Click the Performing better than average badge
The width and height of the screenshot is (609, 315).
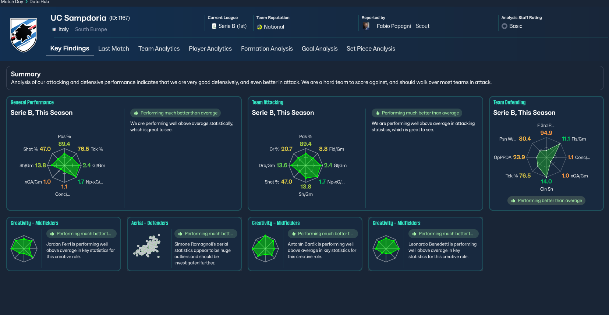(x=546, y=201)
